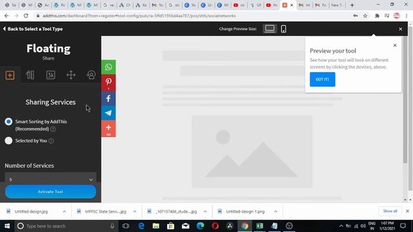This screenshot has width=413, height=232.
Task: Close the tool configuration with top X
Action: [x=400, y=29]
